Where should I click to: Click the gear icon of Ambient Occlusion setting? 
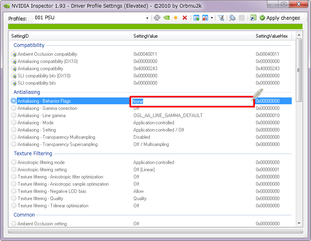(x=14, y=223)
